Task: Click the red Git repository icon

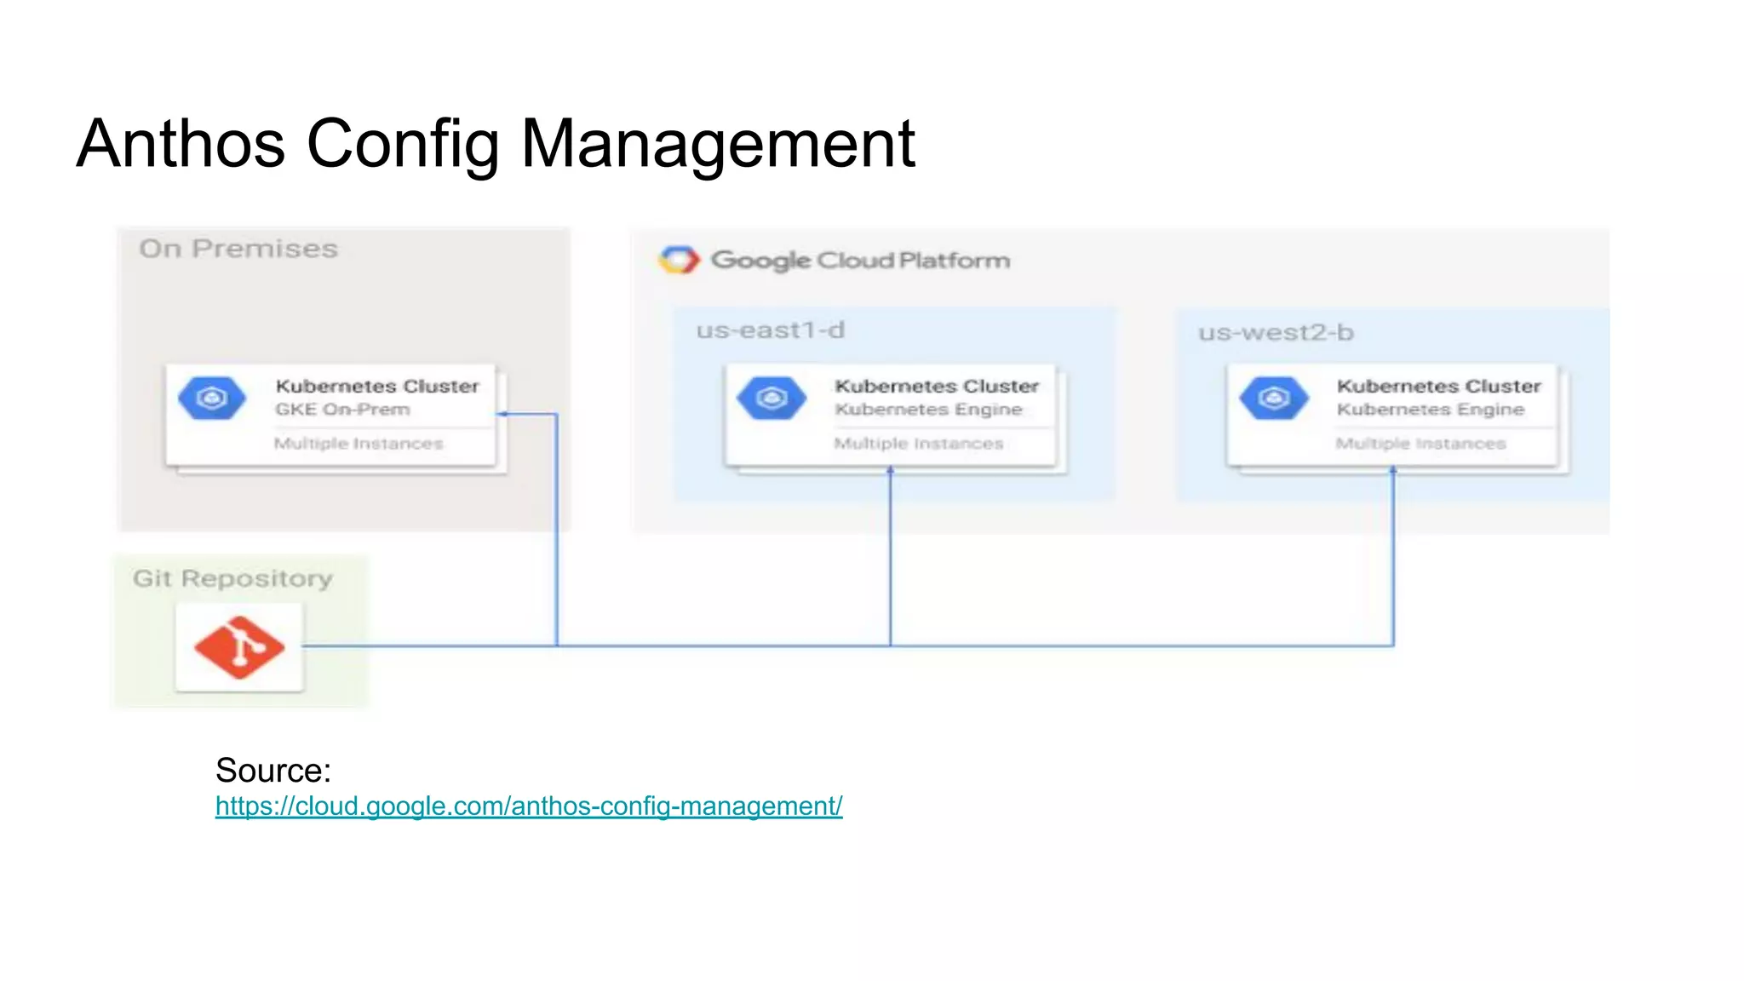Action: point(239,647)
